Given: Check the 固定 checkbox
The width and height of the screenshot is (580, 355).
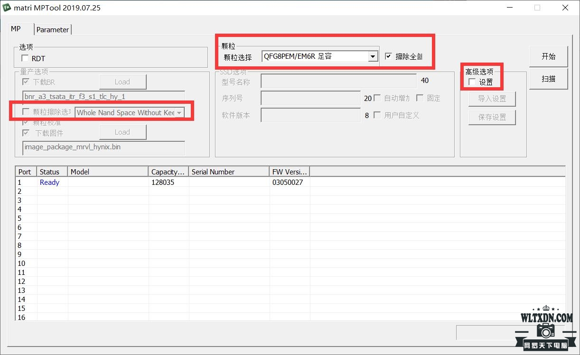Looking at the screenshot, I should [420, 98].
